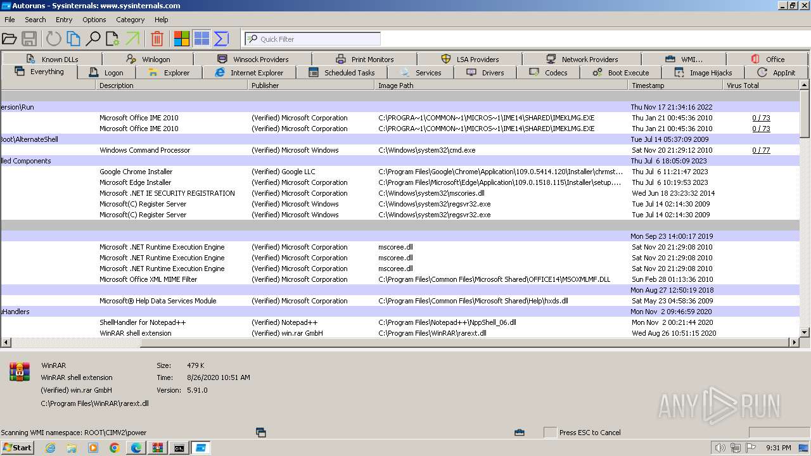Open the Entry menu
Image resolution: width=811 pixels, height=456 pixels.
point(64,20)
